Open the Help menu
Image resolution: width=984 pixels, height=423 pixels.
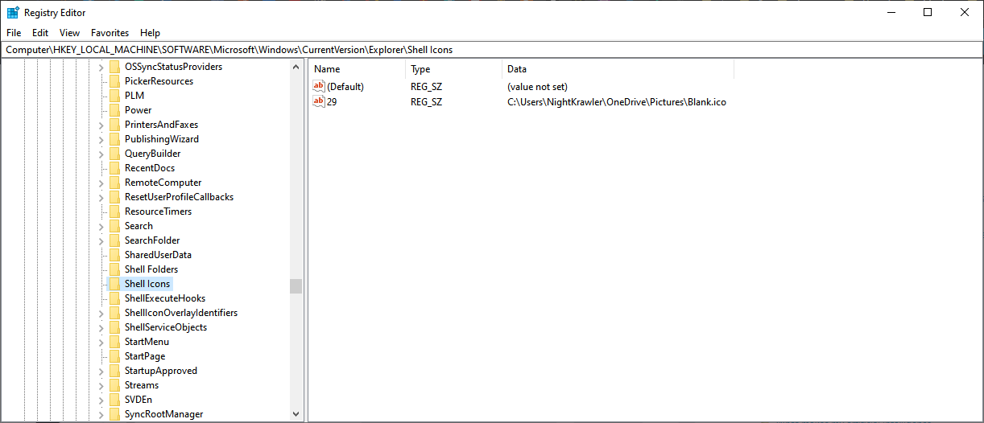coord(151,33)
